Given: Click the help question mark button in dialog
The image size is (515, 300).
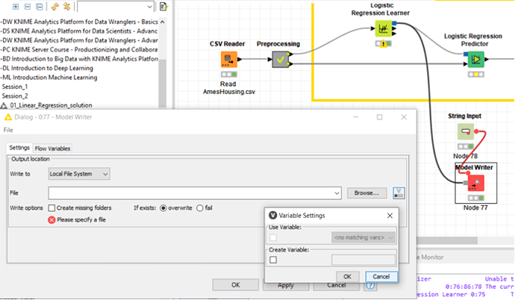Looking at the screenshot, I should point(370,285).
